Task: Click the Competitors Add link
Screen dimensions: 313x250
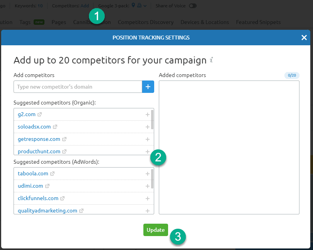Action: pos(85,6)
